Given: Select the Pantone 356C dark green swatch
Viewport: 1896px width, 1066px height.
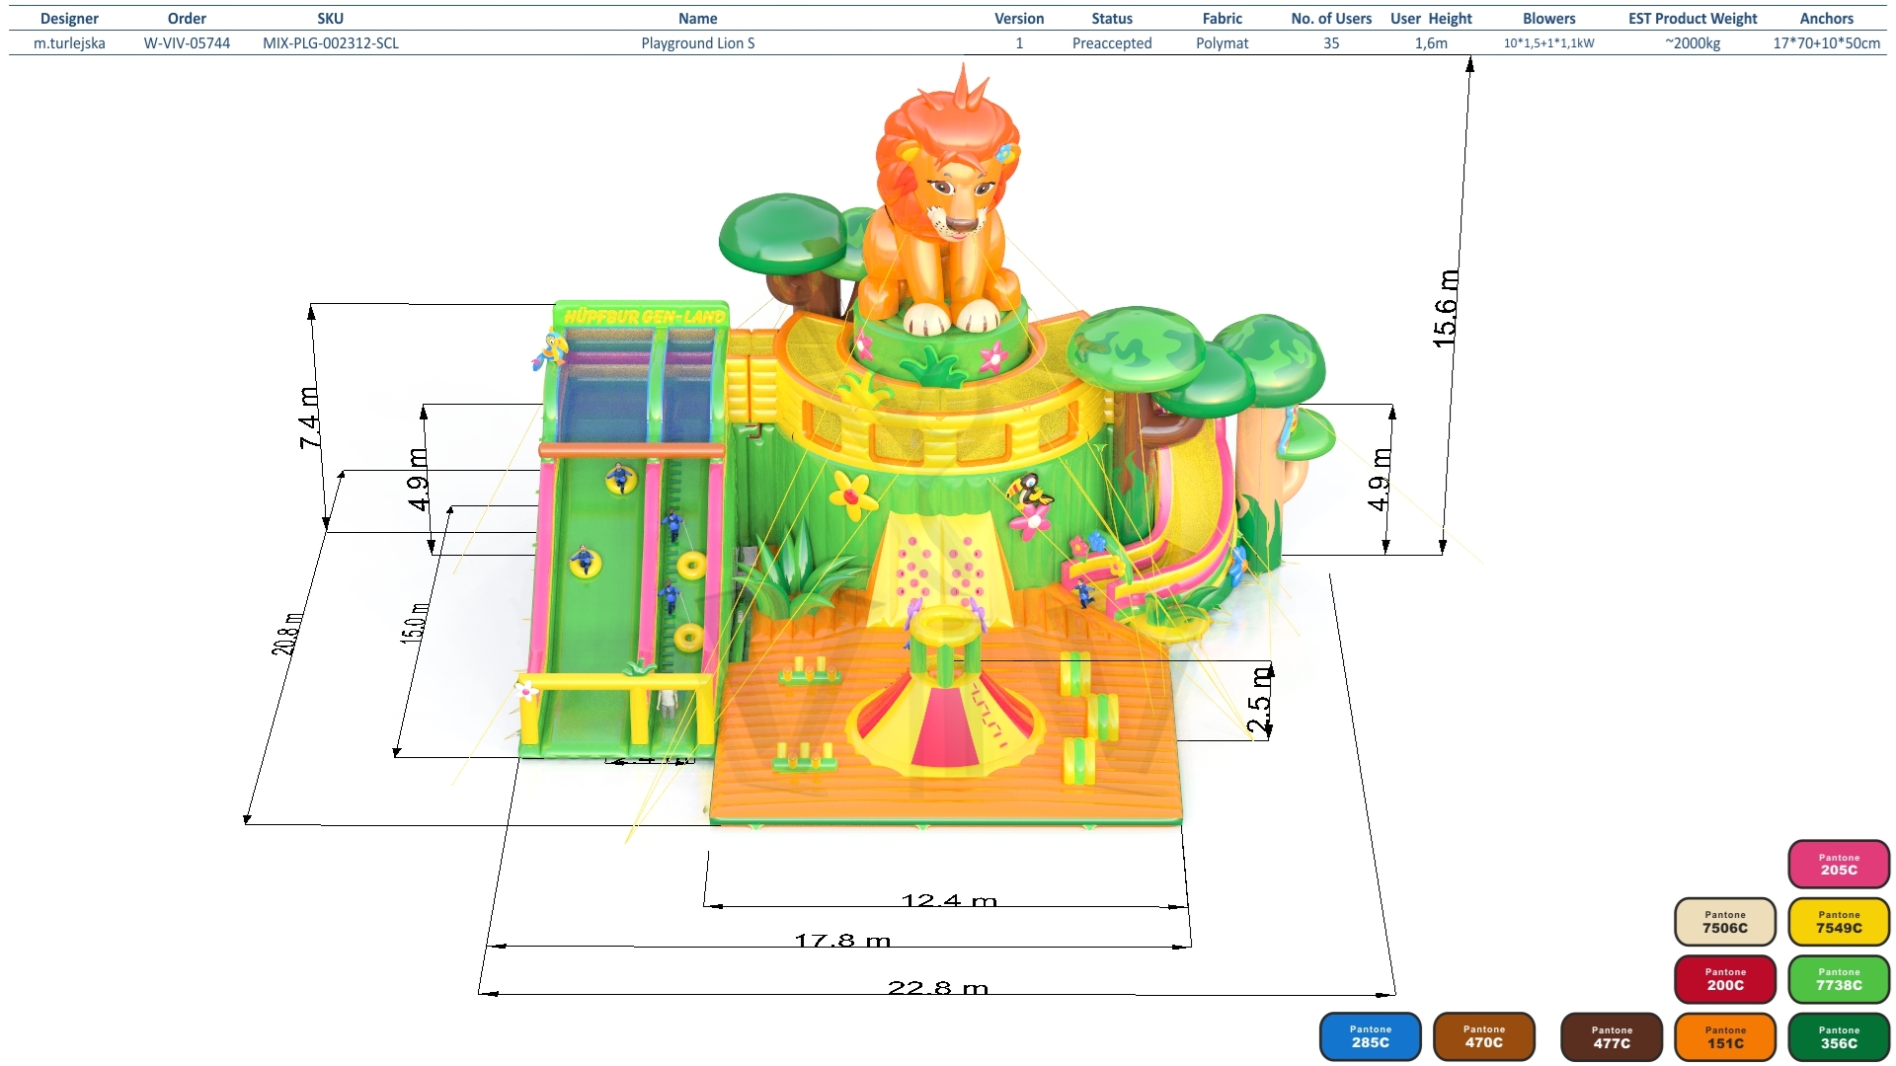Looking at the screenshot, I should pos(1839,1037).
